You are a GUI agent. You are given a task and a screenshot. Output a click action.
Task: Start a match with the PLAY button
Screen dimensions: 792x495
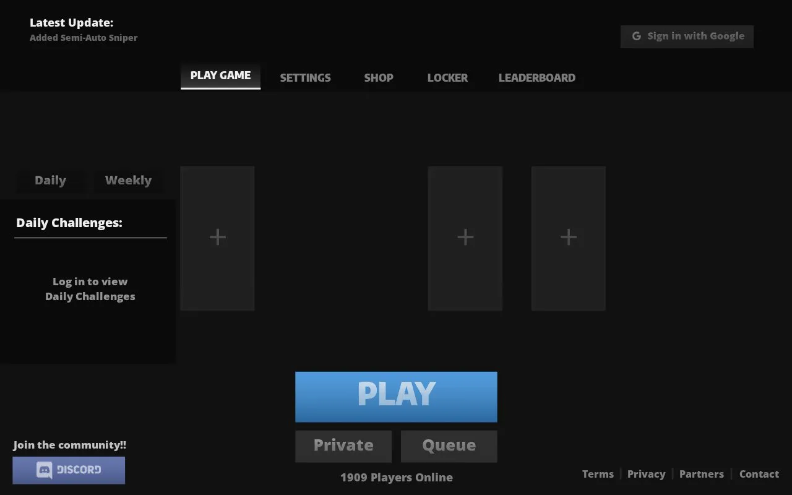[396, 397]
